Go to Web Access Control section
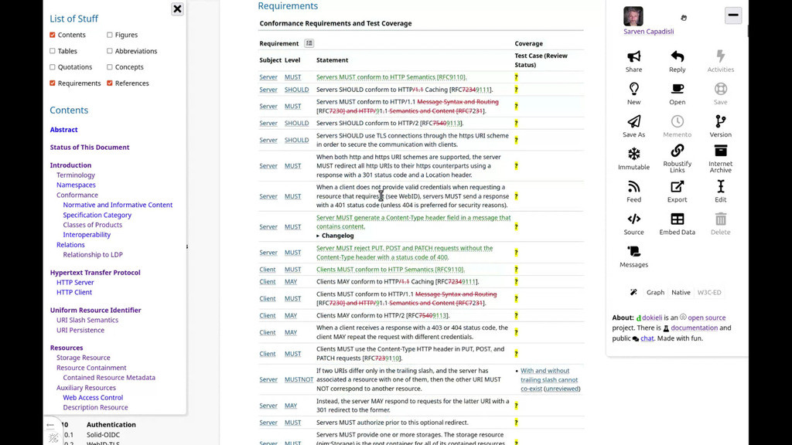 click(x=93, y=398)
